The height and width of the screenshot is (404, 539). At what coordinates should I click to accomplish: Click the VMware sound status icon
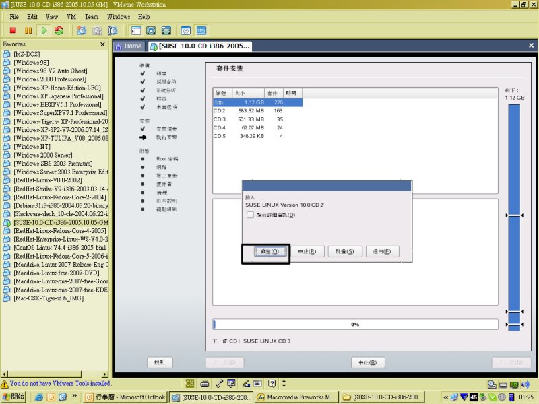point(525,384)
